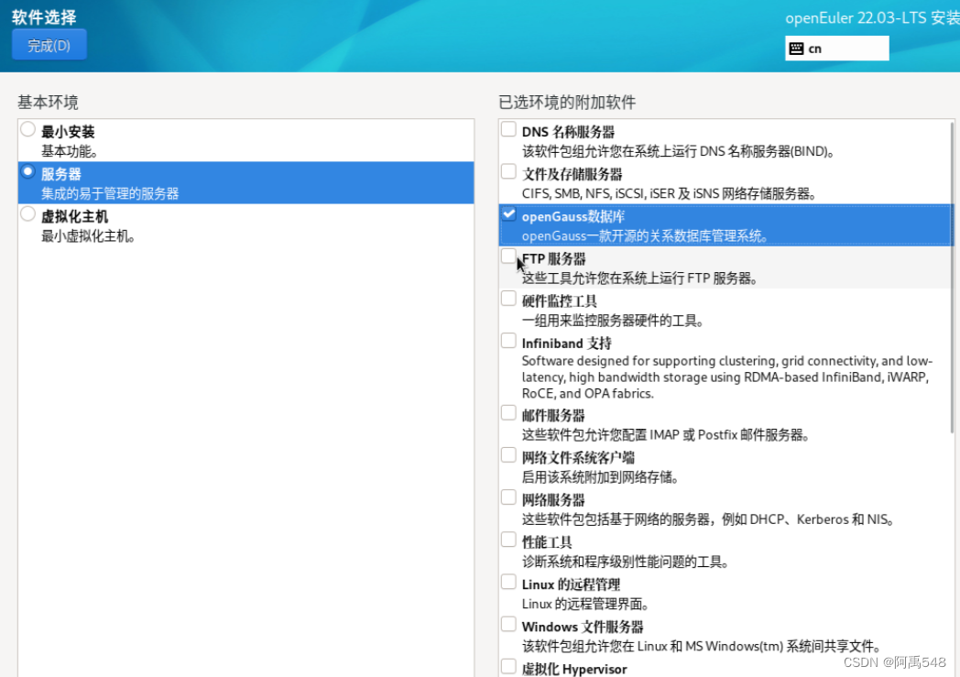Uncheck the openGauss数据库 software
Screen dimensions: 960x677
(508, 213)
